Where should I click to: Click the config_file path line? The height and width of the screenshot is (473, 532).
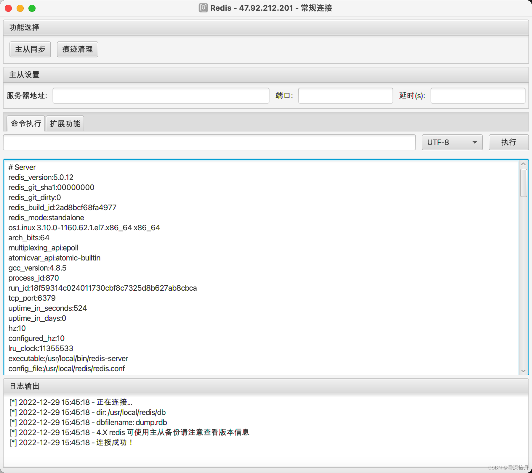click(67, 369)
